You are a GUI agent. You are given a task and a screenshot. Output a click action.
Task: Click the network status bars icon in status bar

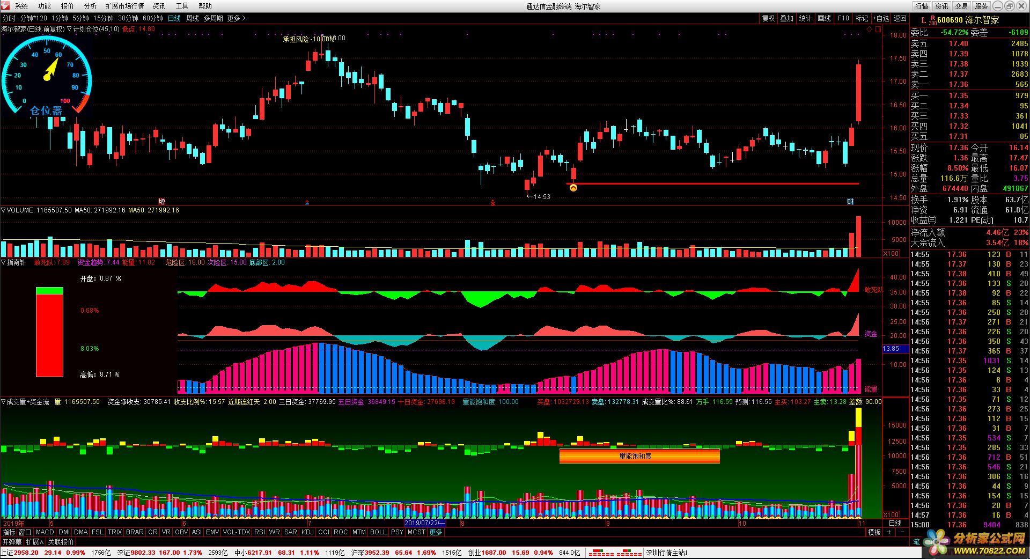click(x=615, y=553)
